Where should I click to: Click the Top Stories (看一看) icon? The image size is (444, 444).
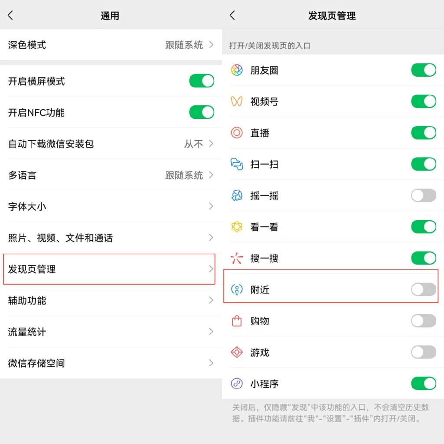point(236,227)
